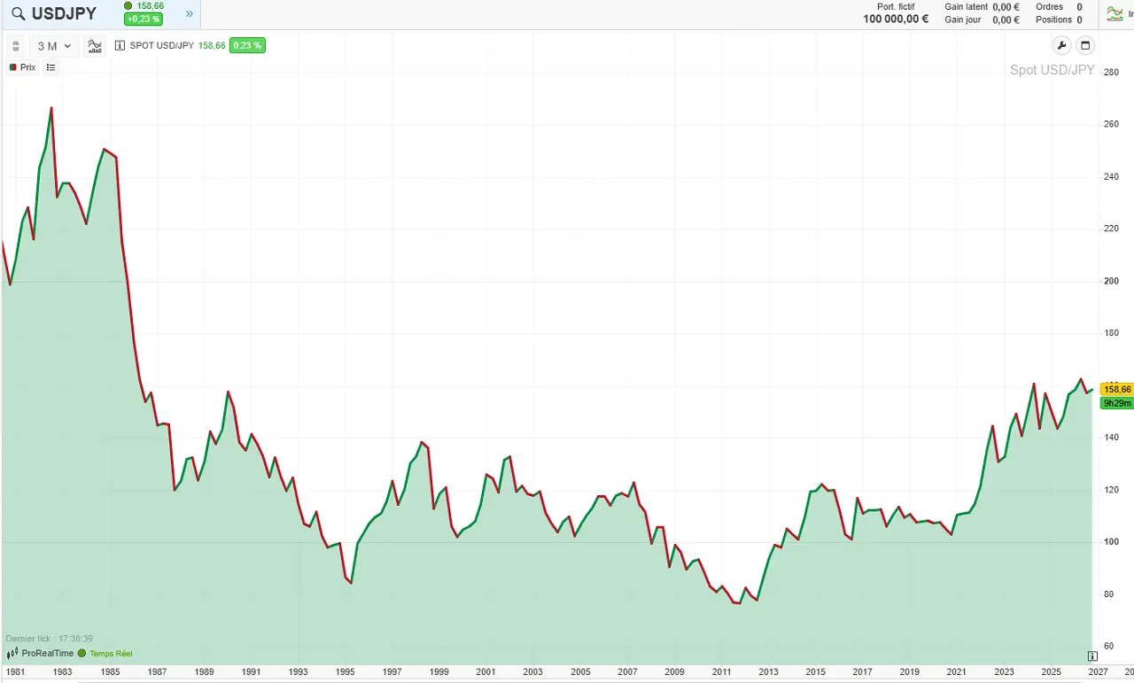Click the Port. fictif 100 000,00 € balance
Viewport: 1134px width, 683px height.
[896, 19]
